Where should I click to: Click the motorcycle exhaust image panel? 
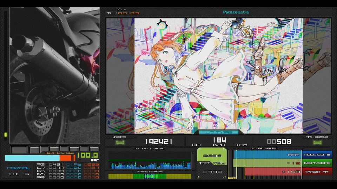click(55, 76)
